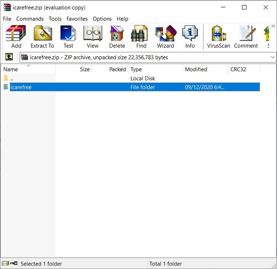Expand the archive path dropdown
Image resolution: width=277 pixels, height=269 pixels.
[x=273, y=57]
